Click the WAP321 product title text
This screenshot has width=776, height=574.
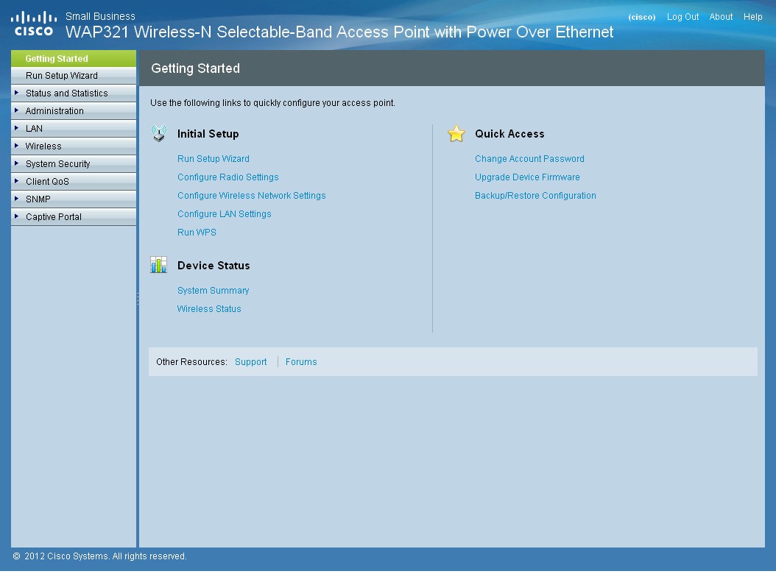[x=339, y=32]
